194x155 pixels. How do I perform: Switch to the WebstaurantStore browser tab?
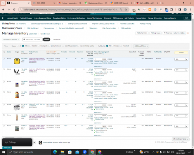point(95,3)
